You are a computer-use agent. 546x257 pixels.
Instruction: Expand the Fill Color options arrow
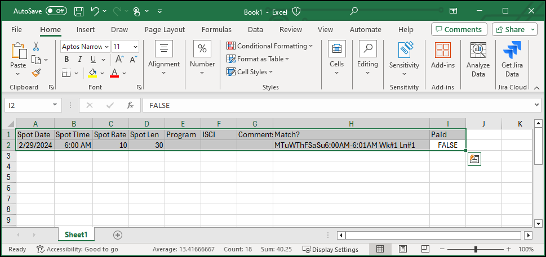pos(102,73)
